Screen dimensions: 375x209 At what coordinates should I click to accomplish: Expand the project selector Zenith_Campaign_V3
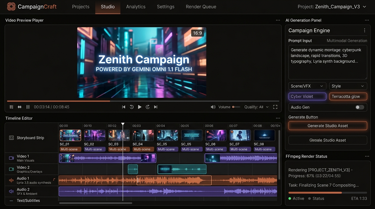click(x=332, y=7)
